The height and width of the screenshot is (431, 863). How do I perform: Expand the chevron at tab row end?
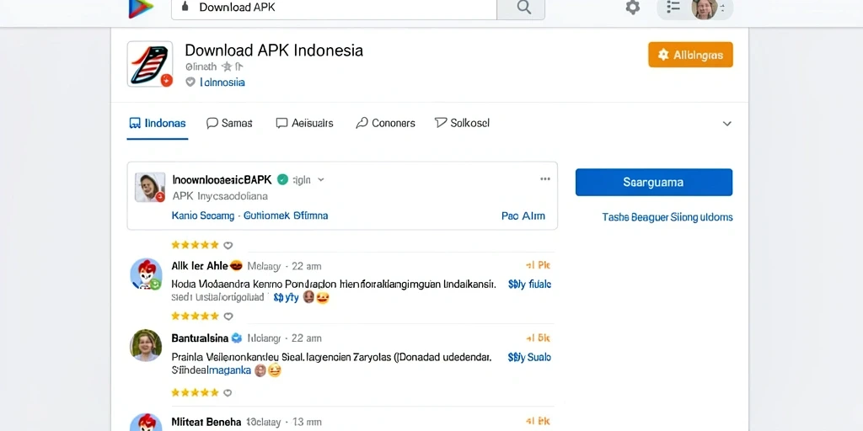pyautogui.click(x=727, y=124)
